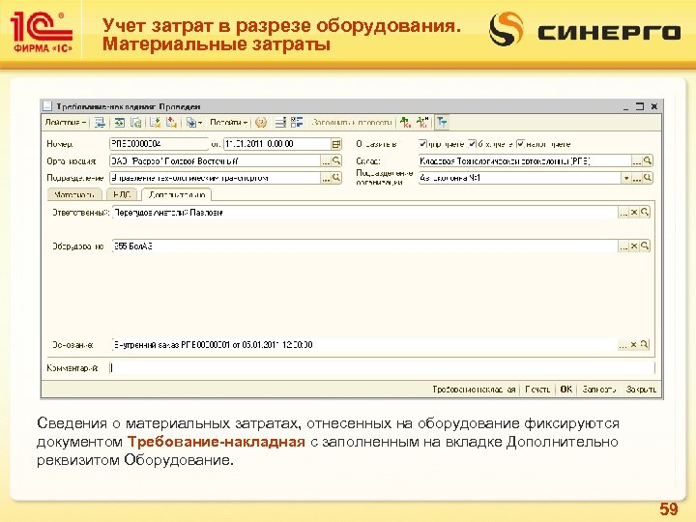Click the ellipsis select button in Ответственный field
This screenshot has width=696, height=522.
(x=623, y=212)
